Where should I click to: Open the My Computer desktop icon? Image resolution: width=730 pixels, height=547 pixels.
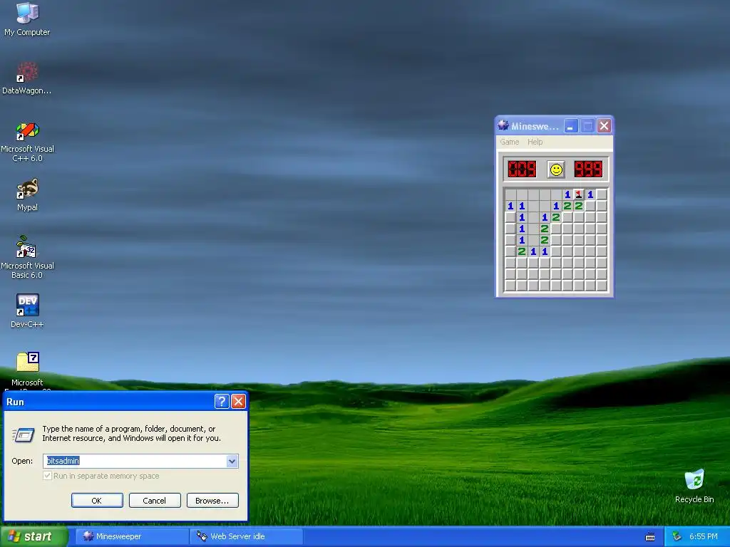click(27, 19)
